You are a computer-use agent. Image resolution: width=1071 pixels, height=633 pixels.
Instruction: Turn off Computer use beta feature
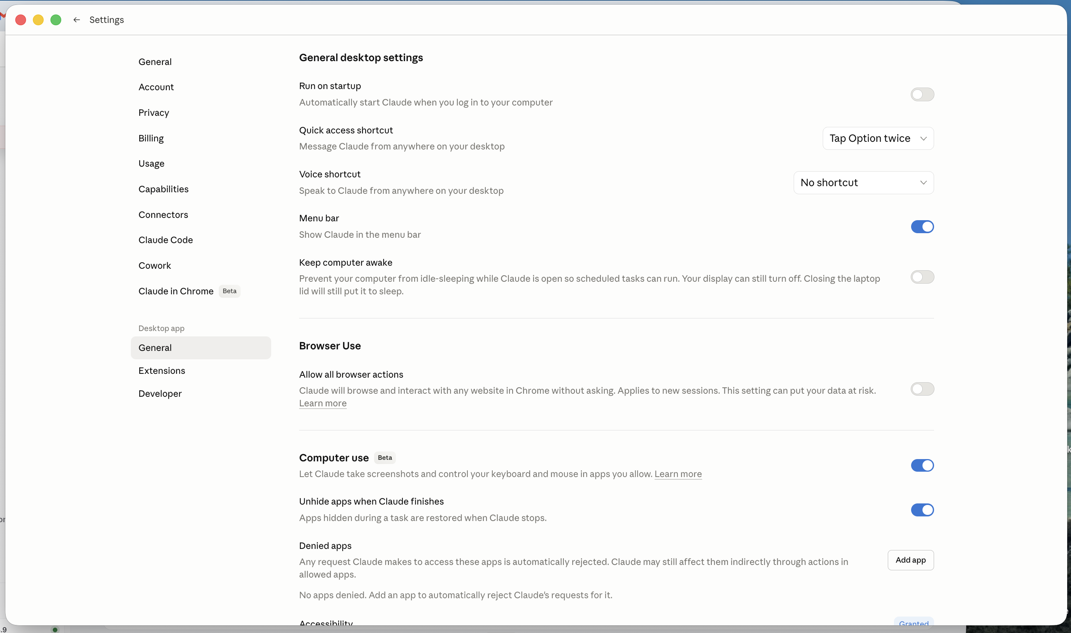pos(922,465)
